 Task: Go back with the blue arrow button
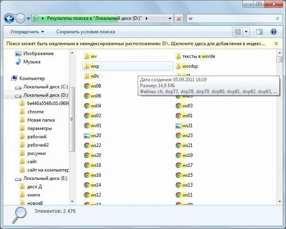[9, 18]
